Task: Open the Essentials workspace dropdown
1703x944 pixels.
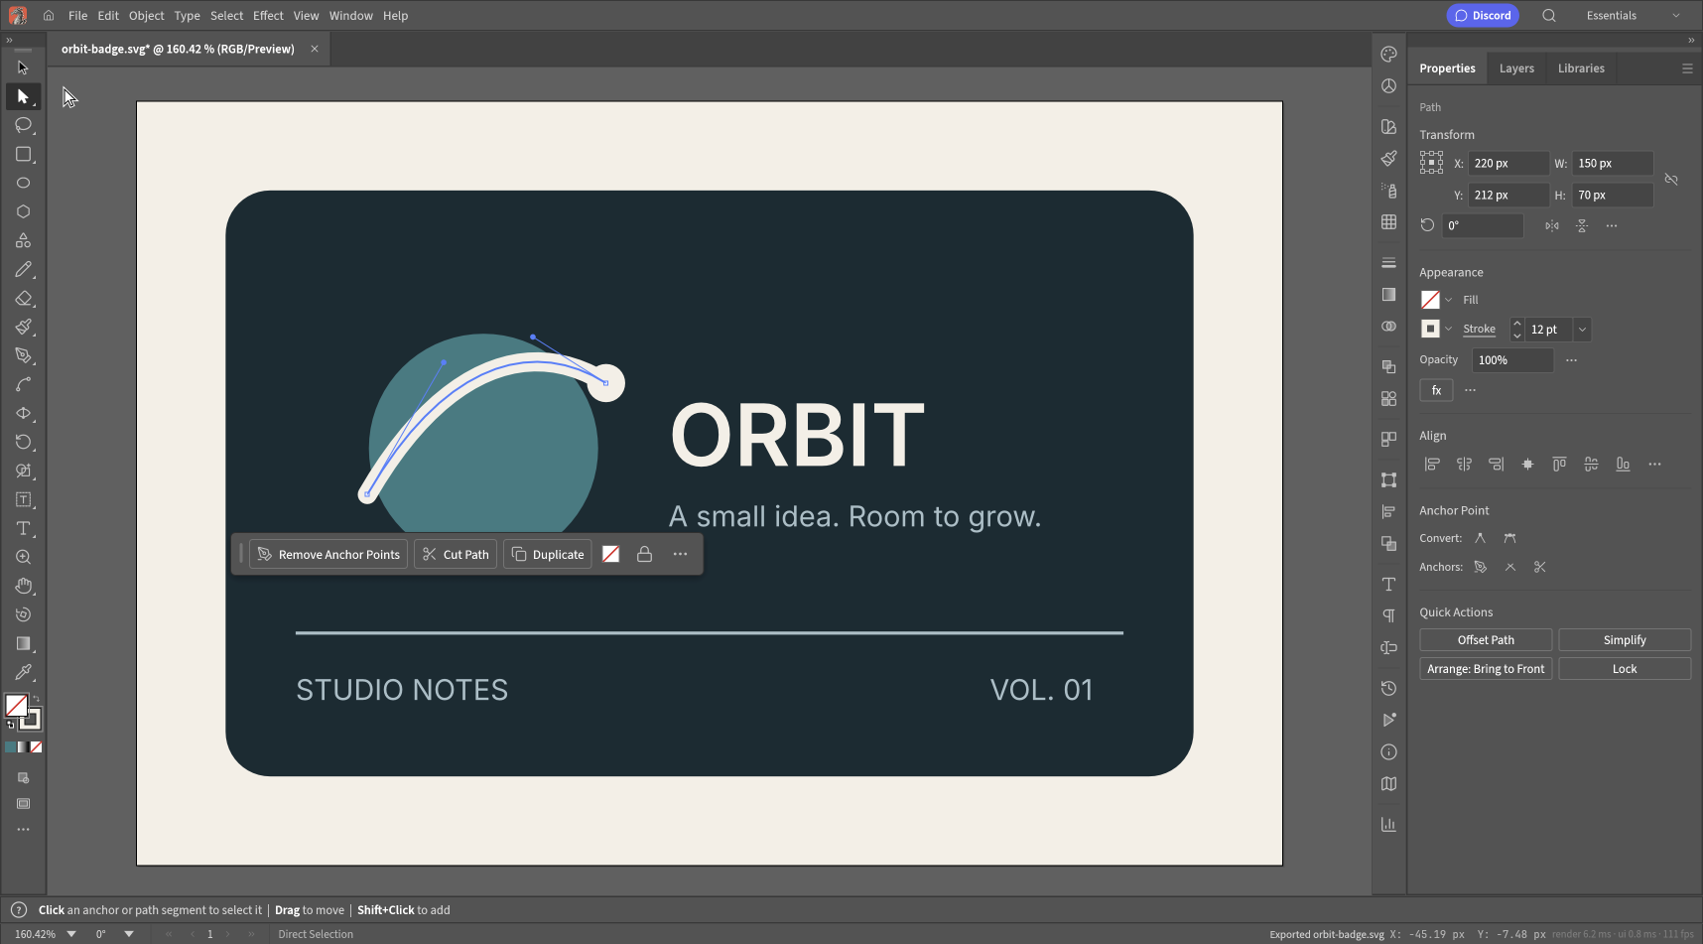Action: click(1634, 15)
